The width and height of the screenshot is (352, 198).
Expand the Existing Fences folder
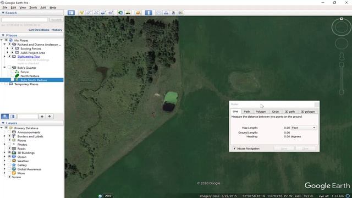click(8, 48)
